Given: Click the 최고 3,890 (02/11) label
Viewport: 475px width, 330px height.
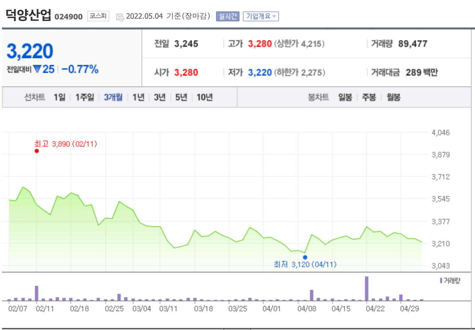Looking at the screenshot, I should tap(66, 144).
